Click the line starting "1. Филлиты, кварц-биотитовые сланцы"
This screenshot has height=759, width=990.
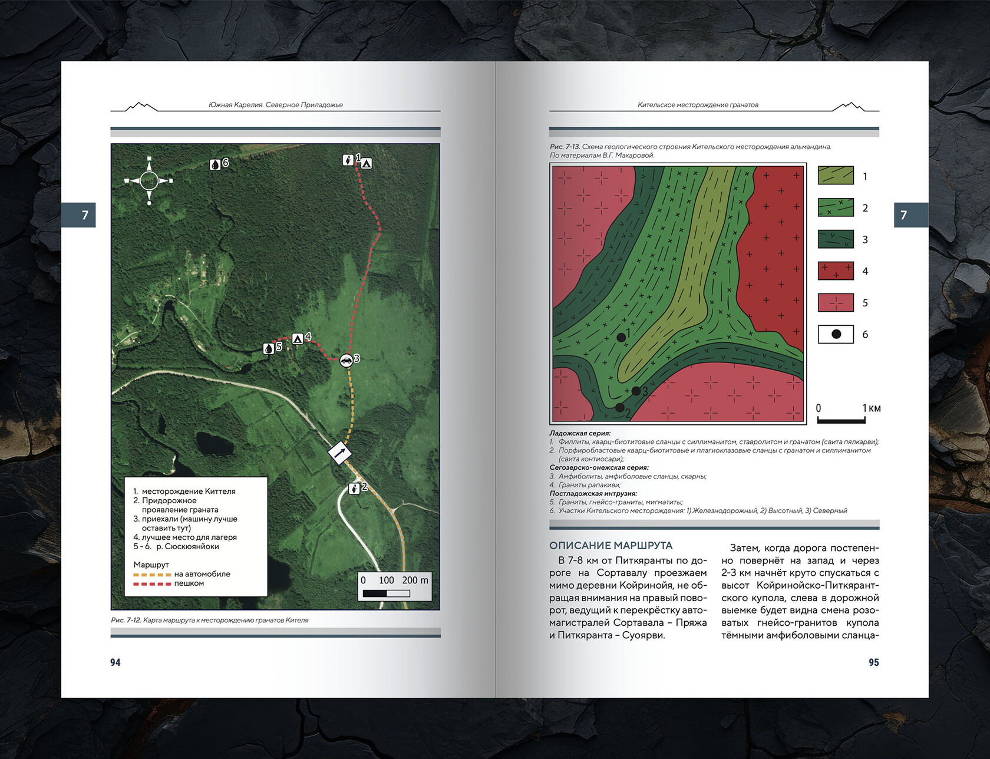(714, 442)
